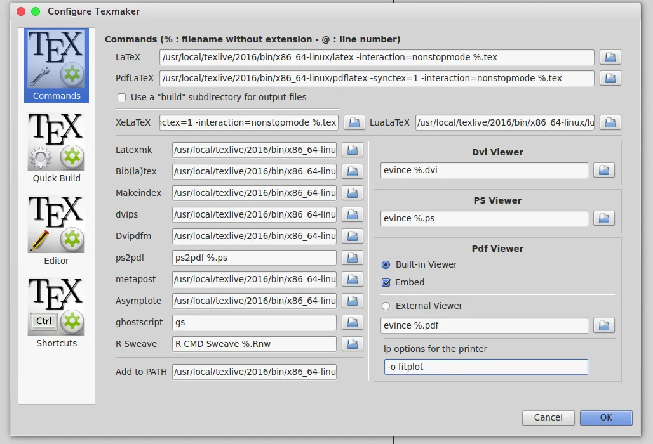This screenshot has width=653, height=444.
Task: Edit the Asymptote command field
Action: tap(255, 301)
